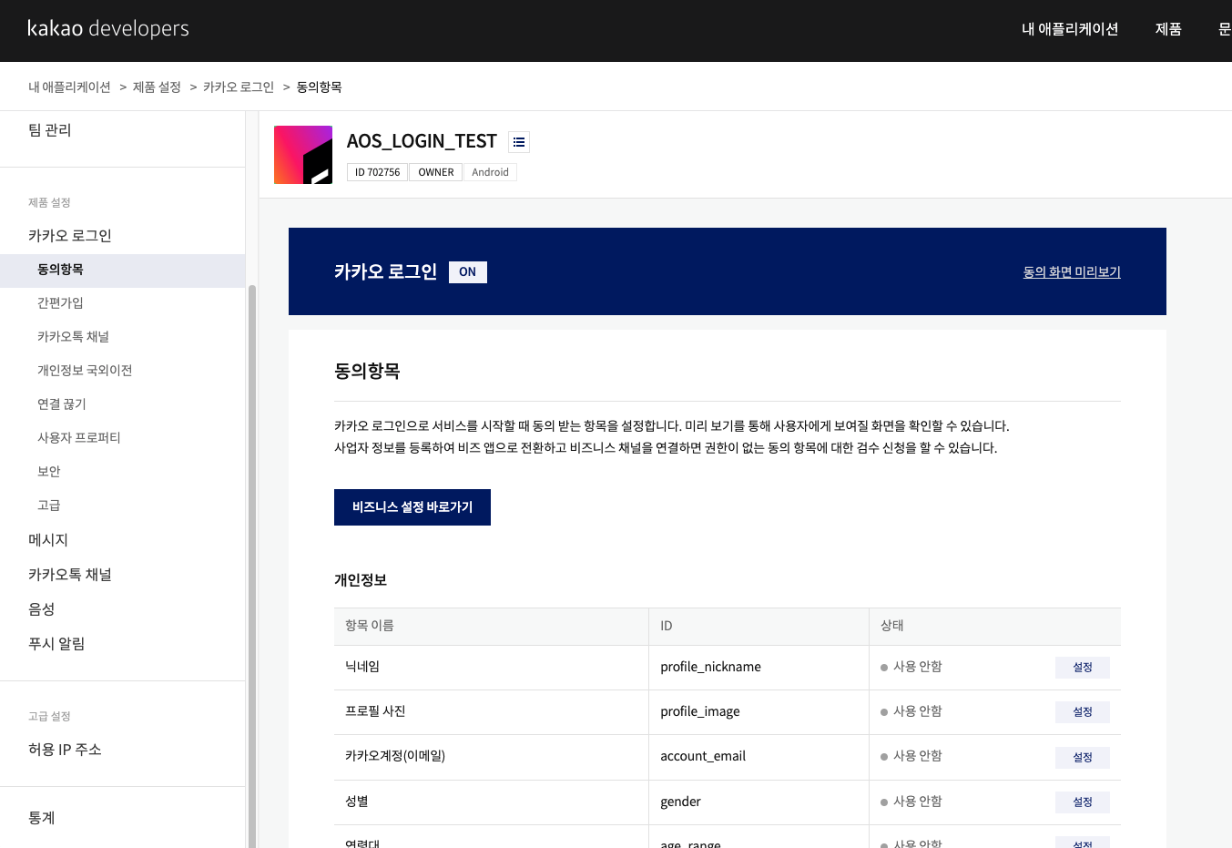The width and height of the screenshot is (1232, 848).
Task: Open 동의 화면 미리보기 link
Action: (1072, 272)
